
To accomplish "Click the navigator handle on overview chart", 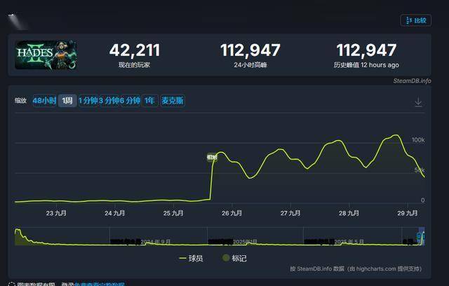I will pos(420,236).
